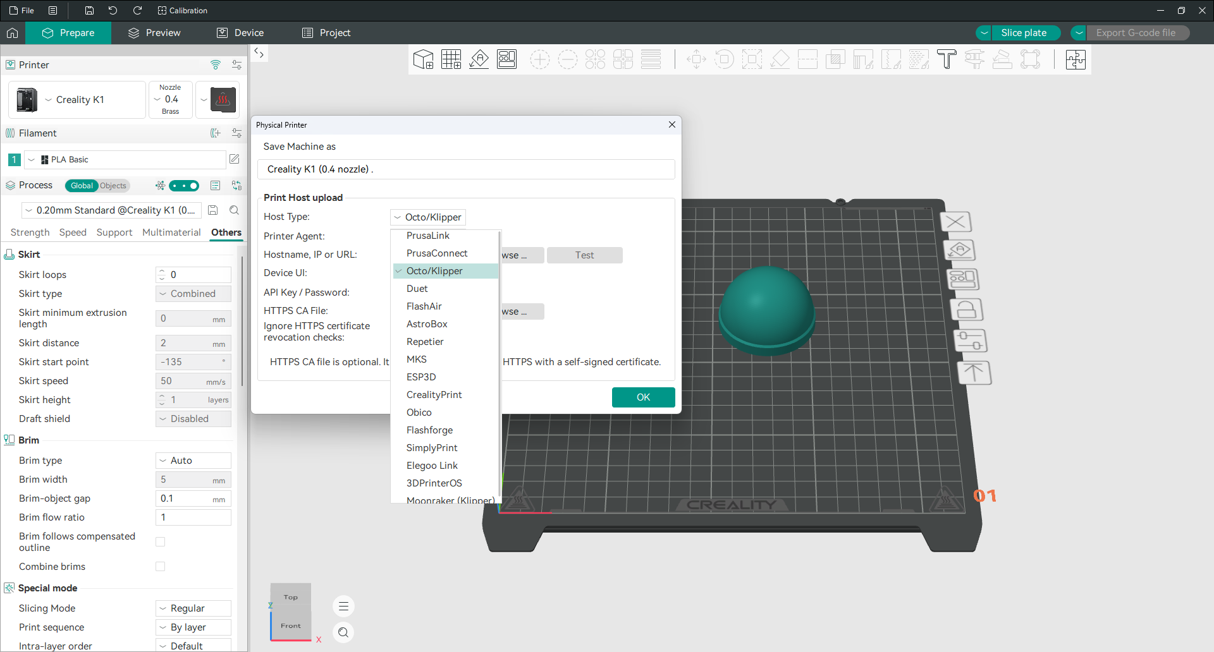Choose Duet from host type list
This screenshot has width=1214, height=652.
pos(446,289)
